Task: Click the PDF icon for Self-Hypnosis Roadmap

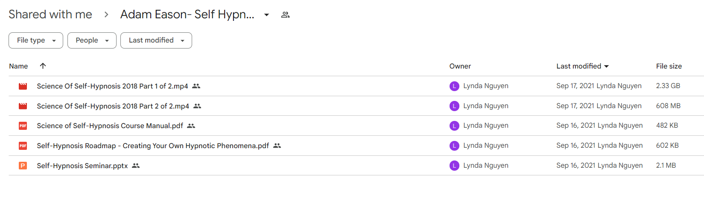Action: click(23, 146)
